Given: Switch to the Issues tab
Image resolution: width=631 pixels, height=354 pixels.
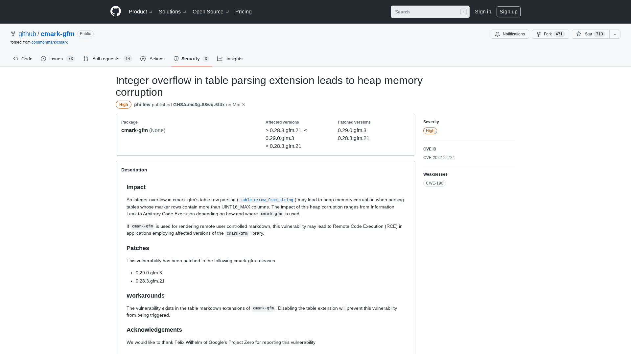Looking at the screenshot, I should click(58, 59).
